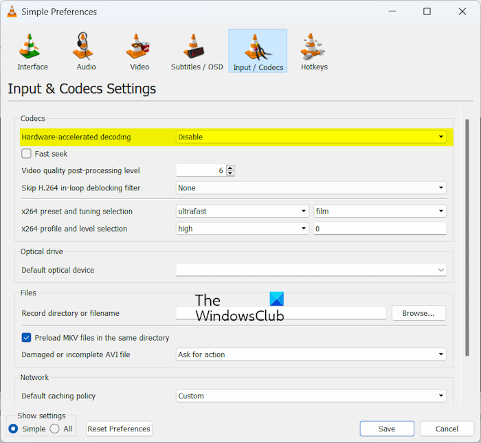Open Hardware-accelerated decoding dropdown
The height and width of the screenshot is (443, 481).
(311, 137)
